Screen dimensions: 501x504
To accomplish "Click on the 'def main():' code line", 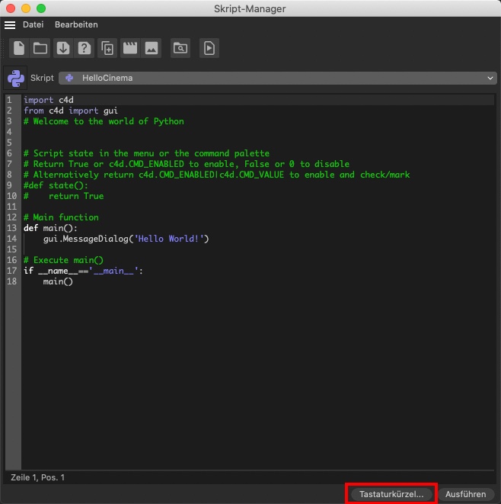I will [50, 228].
